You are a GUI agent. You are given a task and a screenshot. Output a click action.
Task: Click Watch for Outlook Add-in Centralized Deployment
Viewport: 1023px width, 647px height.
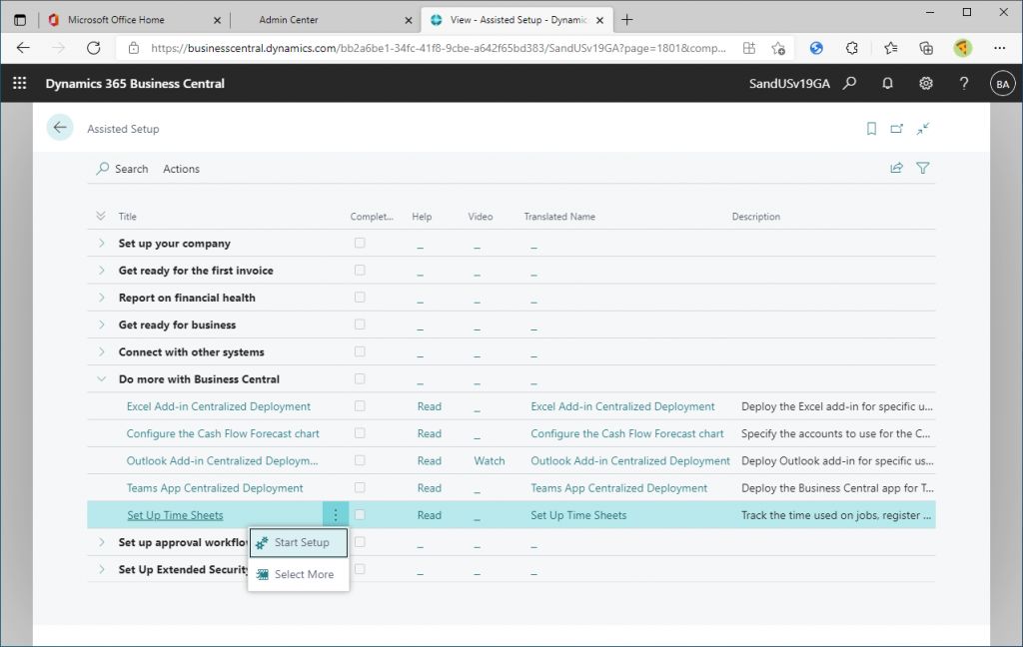[490, 460]
